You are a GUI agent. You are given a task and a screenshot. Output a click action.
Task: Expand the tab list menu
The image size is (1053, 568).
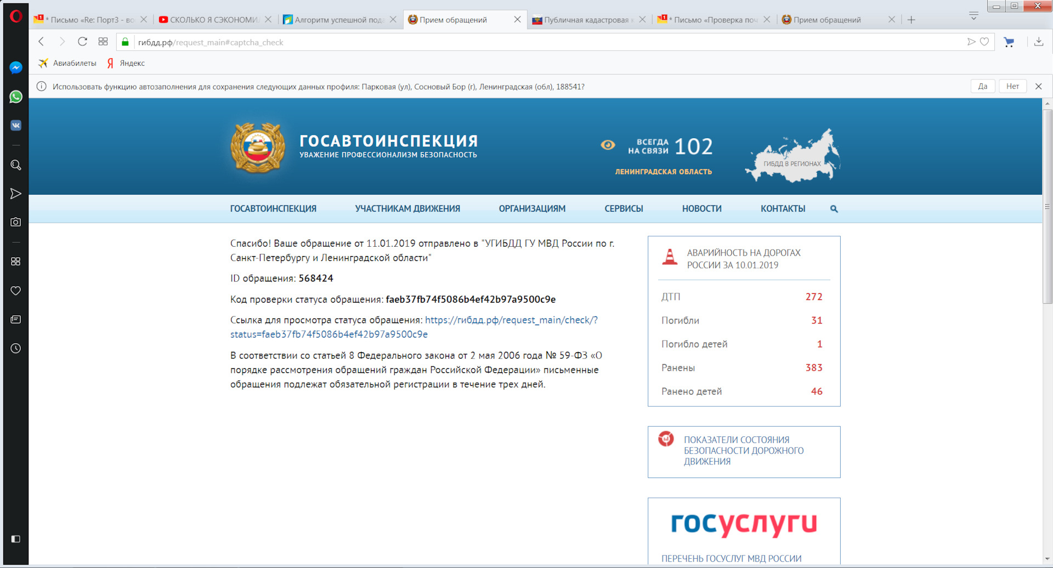click(973, 16)
